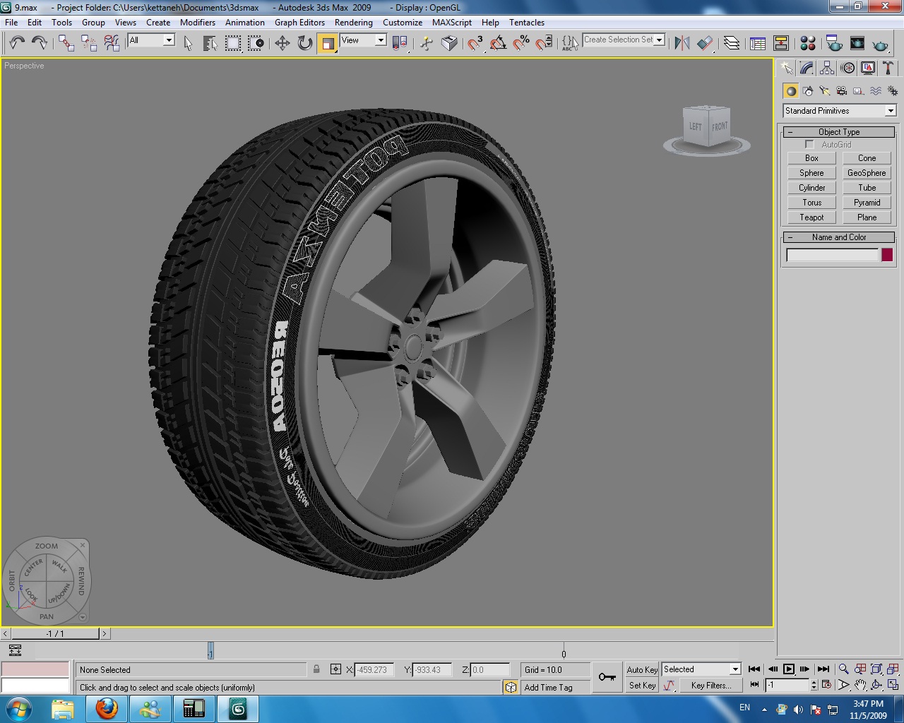Open the Material Editor spheres icon
The width and height of the screenshot is (904, 723).
coord(808,43)
